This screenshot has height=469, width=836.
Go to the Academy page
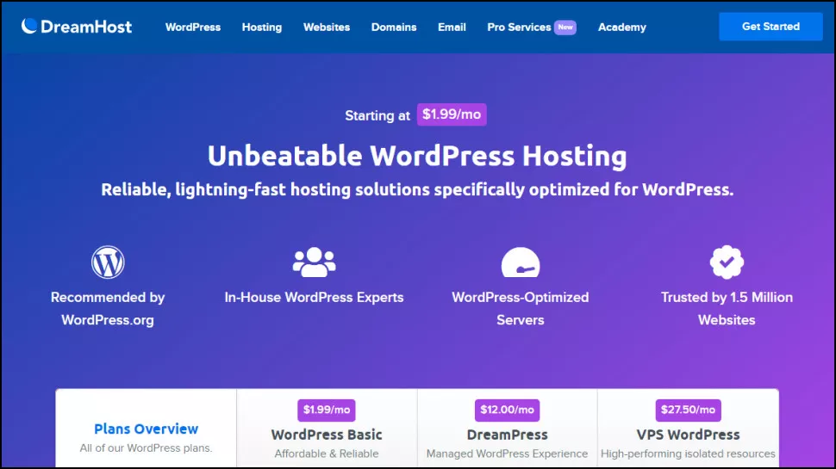pyautogui.click(x=622, y=28)
